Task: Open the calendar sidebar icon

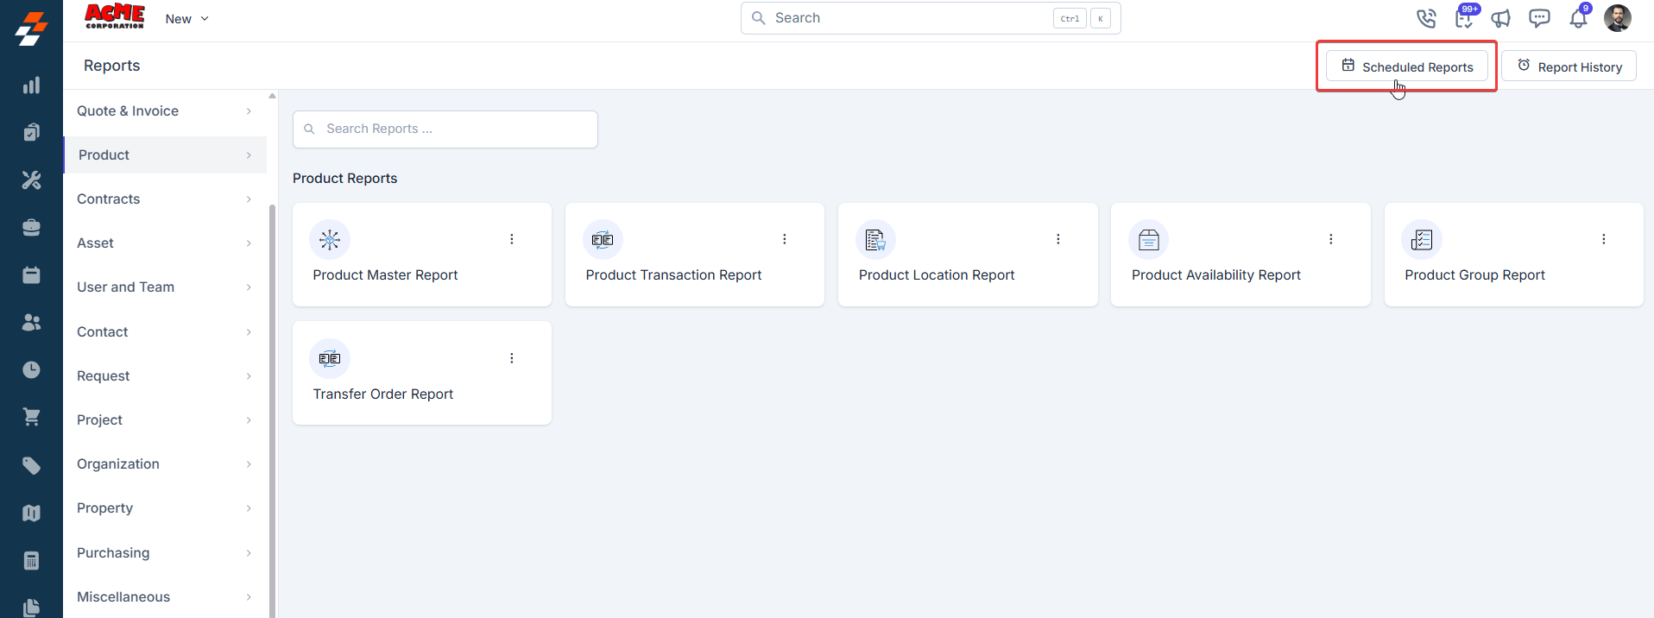Action: pyautogui.click(x=31, y=274)
